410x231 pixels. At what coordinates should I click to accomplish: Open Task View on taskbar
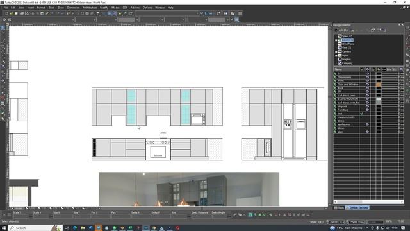coord(67,228)
